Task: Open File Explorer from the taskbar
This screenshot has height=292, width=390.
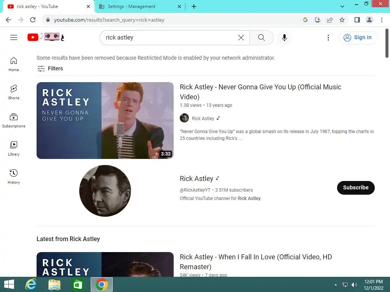Action: (x=54, y=284)
